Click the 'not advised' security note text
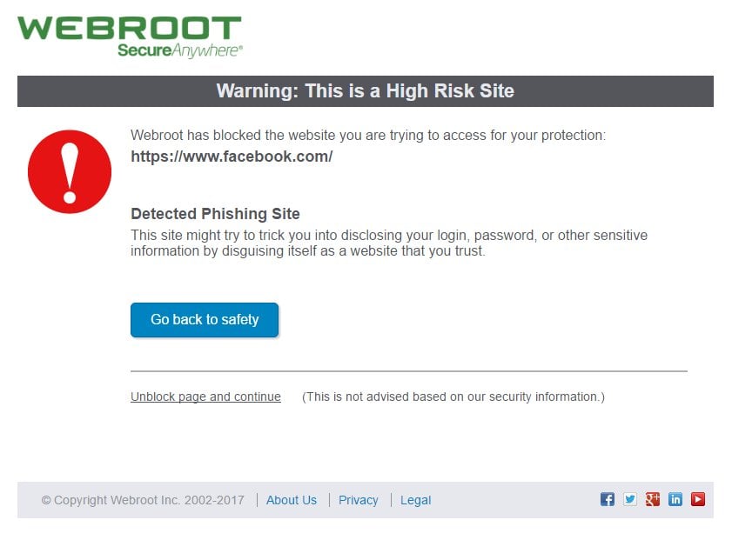Viewport: 732px width, 540px height. [453, 397]
